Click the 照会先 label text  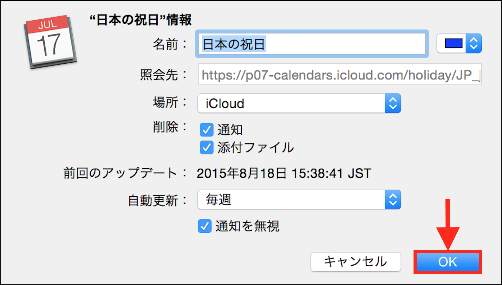tap(159, 75)
